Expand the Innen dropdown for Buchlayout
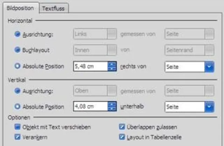The height and width of the screenshot is (146, 224). 112,50
